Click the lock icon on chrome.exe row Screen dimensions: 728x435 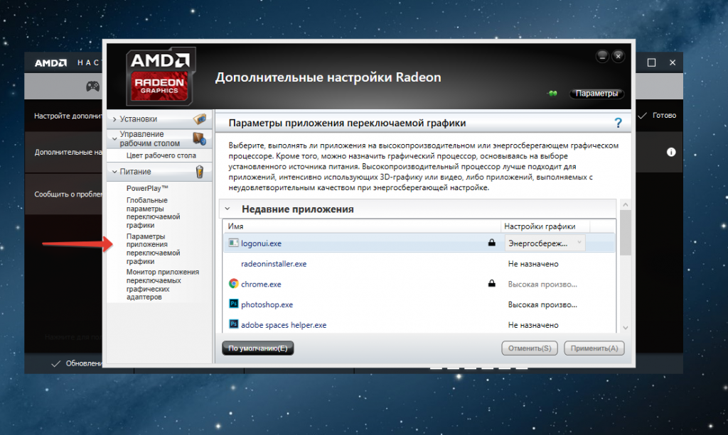[491, 284]
